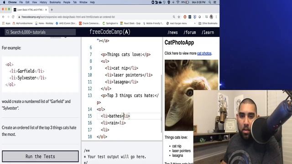292x164 pixels.
Task: Open the Edit menu
Action: pyautogui.click(x=27, y=2)
